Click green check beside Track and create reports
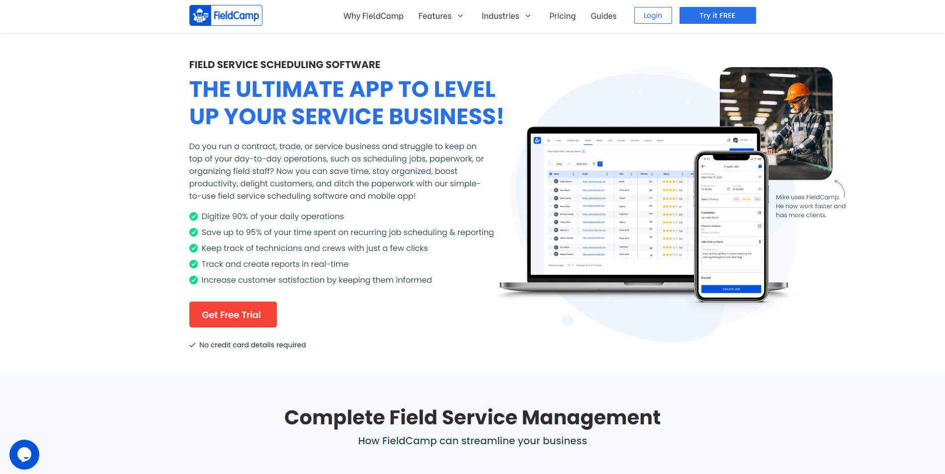The height and width of the screenshot is (474, 945). 193,264
